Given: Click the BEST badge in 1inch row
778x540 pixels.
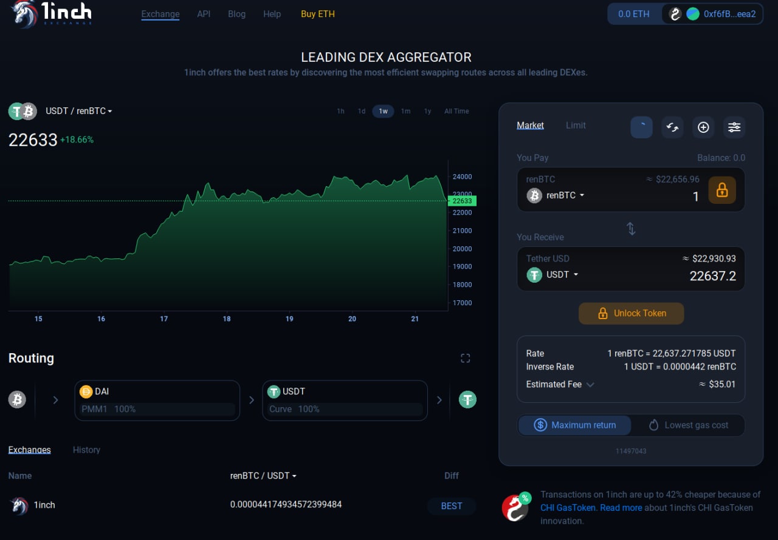Looking at the screenshot, I should (451, 506).
